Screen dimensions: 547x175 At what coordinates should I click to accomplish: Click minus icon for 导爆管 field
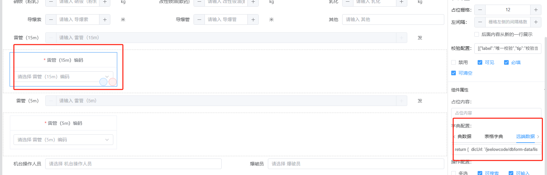[199, 19]
